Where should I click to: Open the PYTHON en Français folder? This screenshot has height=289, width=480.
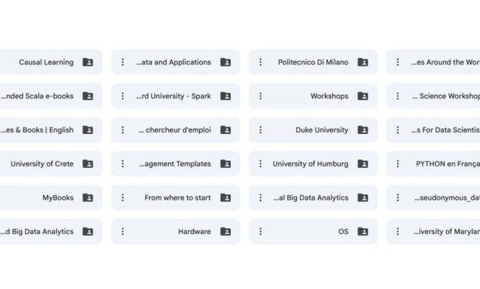click(x=447, y=164)
